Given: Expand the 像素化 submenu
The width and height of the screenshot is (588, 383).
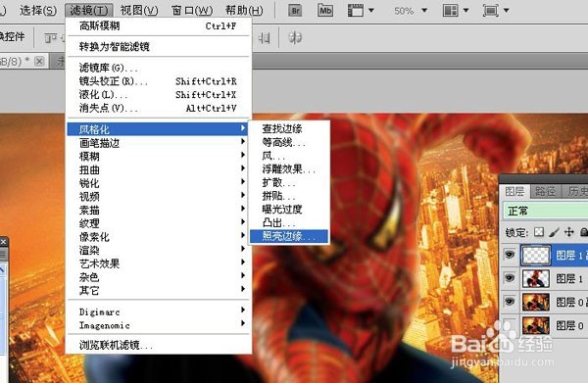Looking at the screenshot, I should (x=158, y=237).
